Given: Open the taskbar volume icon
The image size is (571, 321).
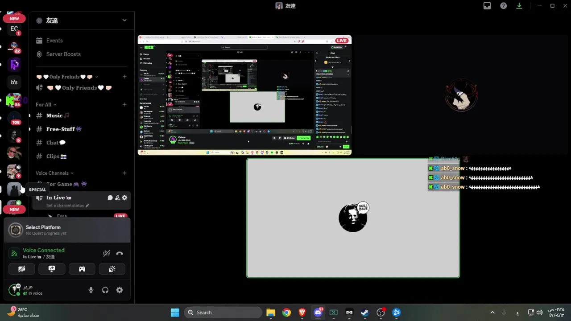Looking at the screenshot, I should 540,313.
